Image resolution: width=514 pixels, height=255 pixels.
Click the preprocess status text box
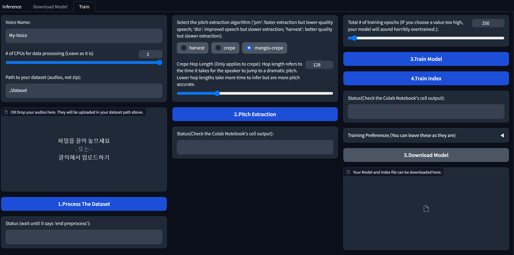pos(84,237)
